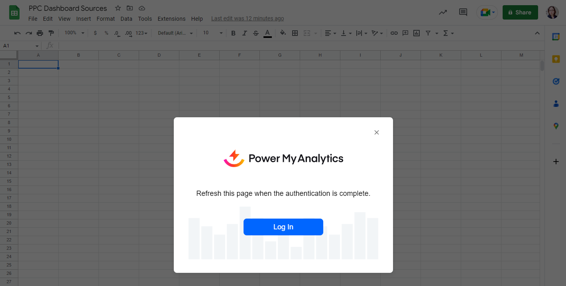Toggle bold formatting
This screenshot has height=286, width=566.
(234, 33)
